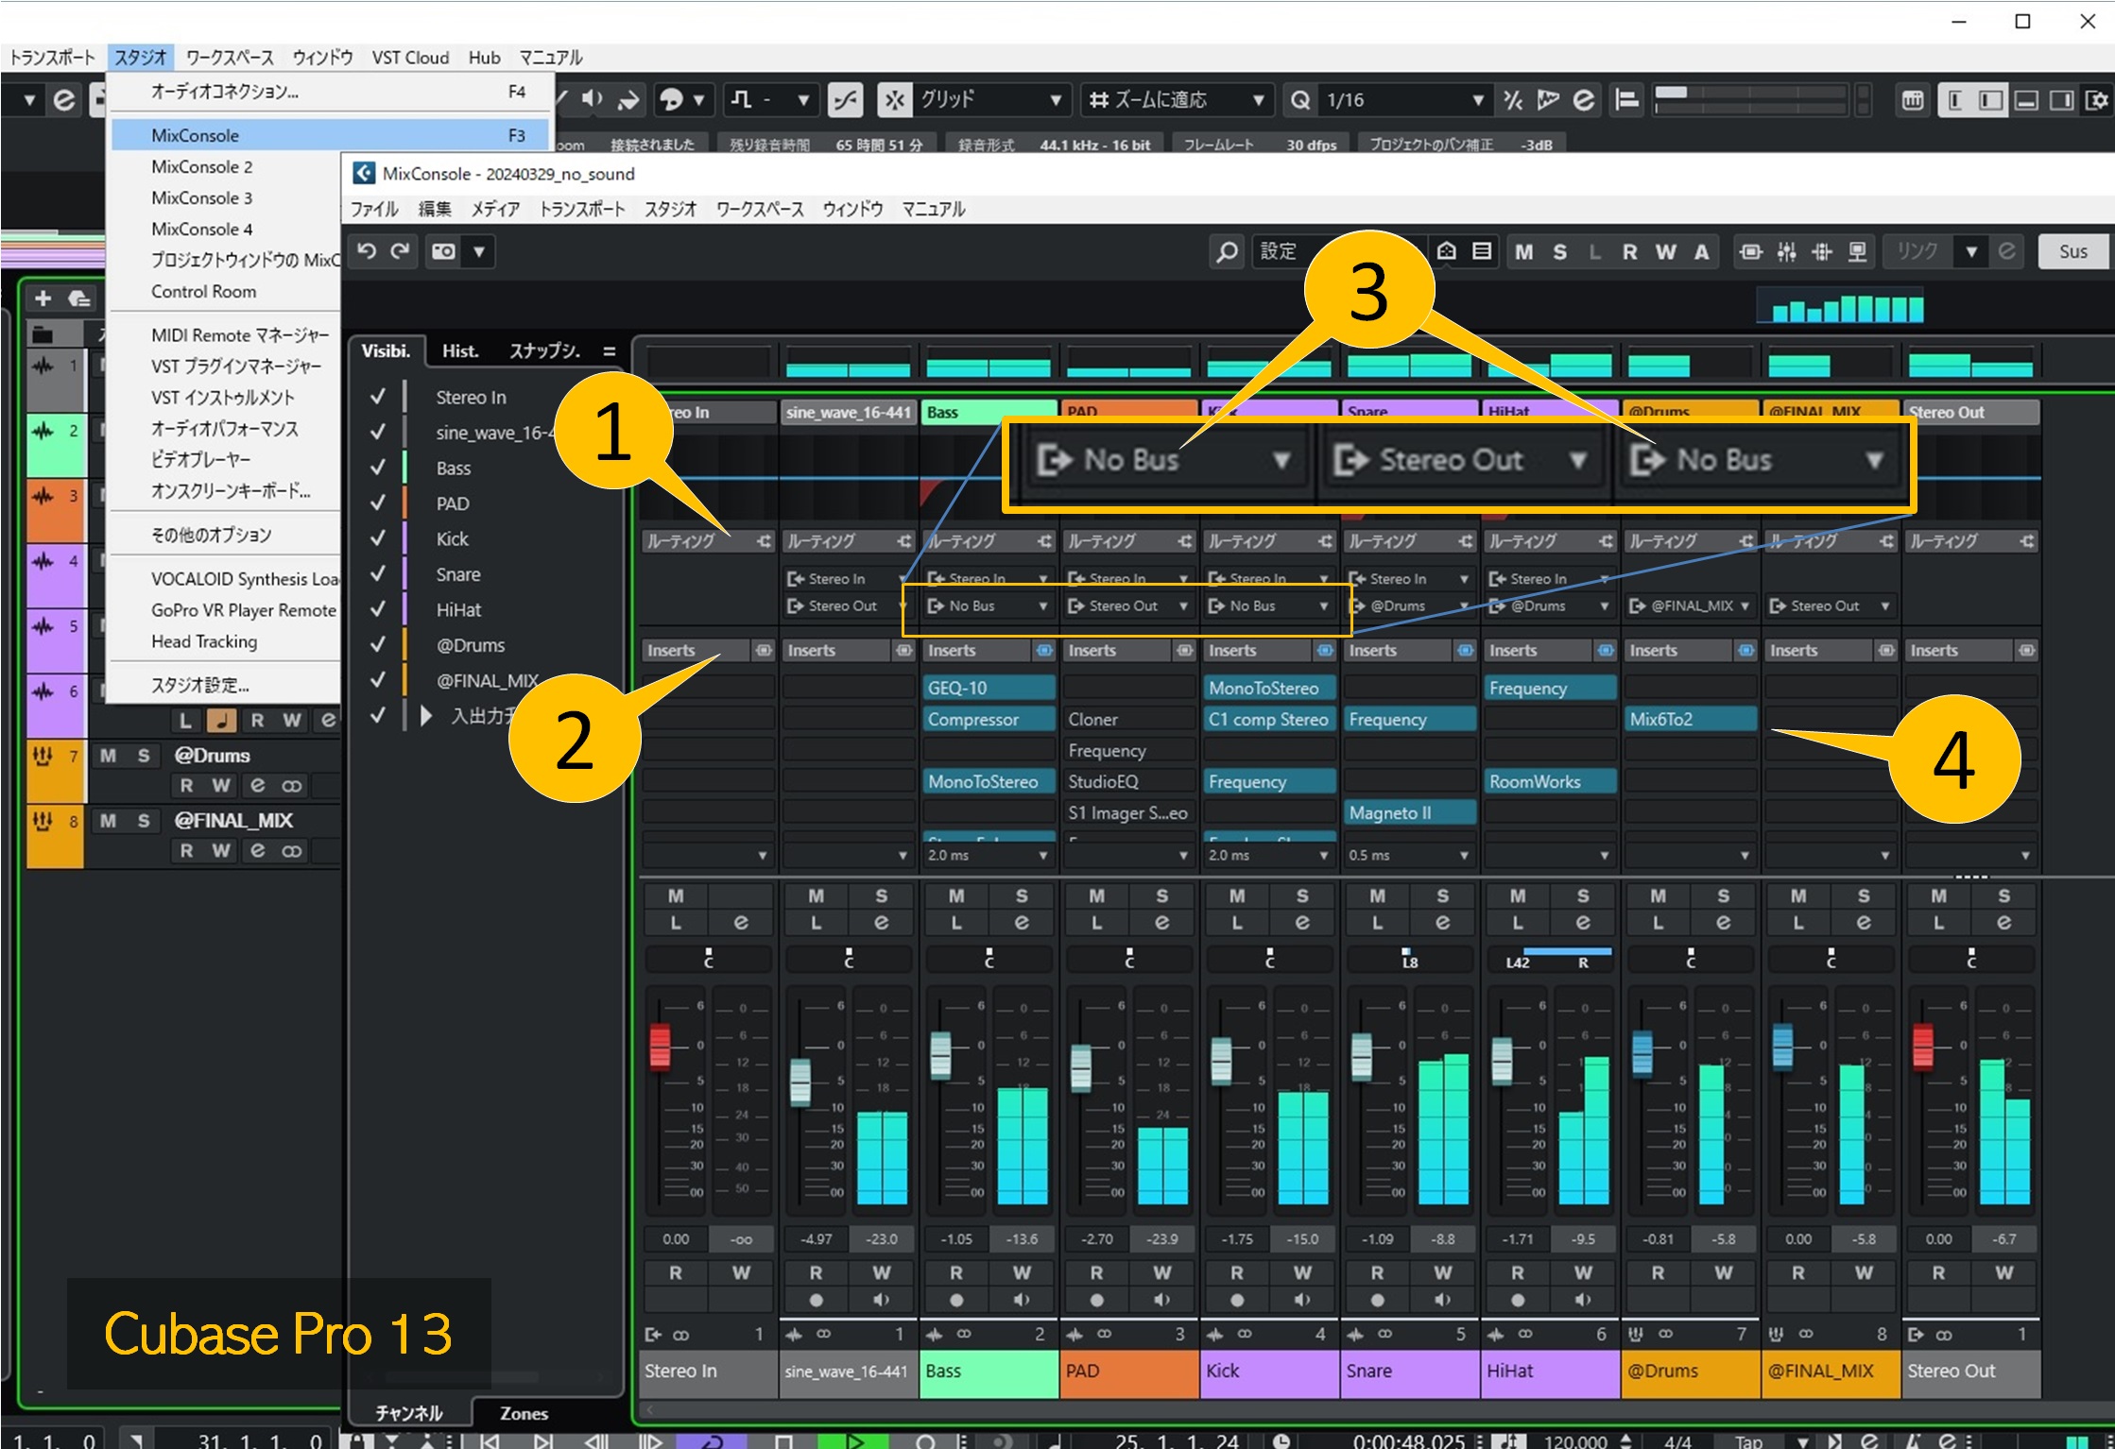Open the ズームに適応 grid type dropdown
Viewport: 2115px width, 1449px height.
(x=1176, y=100)
